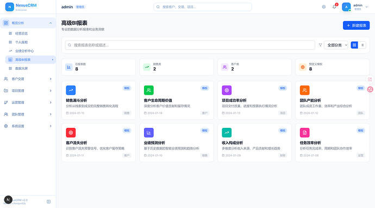
Task: Click the light floating icon above pink widget
Action: coord(370,79)
